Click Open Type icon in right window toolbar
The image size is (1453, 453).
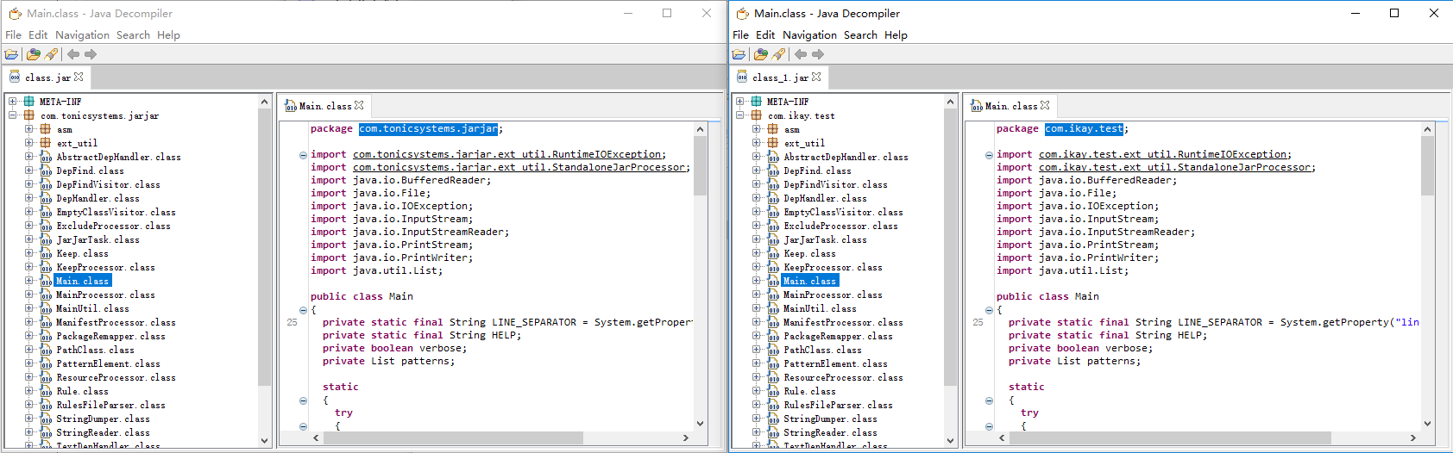[x=760, y=54]
